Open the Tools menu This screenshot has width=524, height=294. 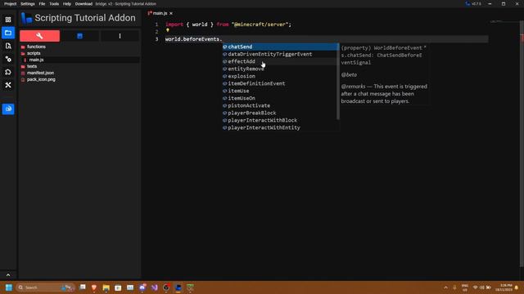[54, 4]
